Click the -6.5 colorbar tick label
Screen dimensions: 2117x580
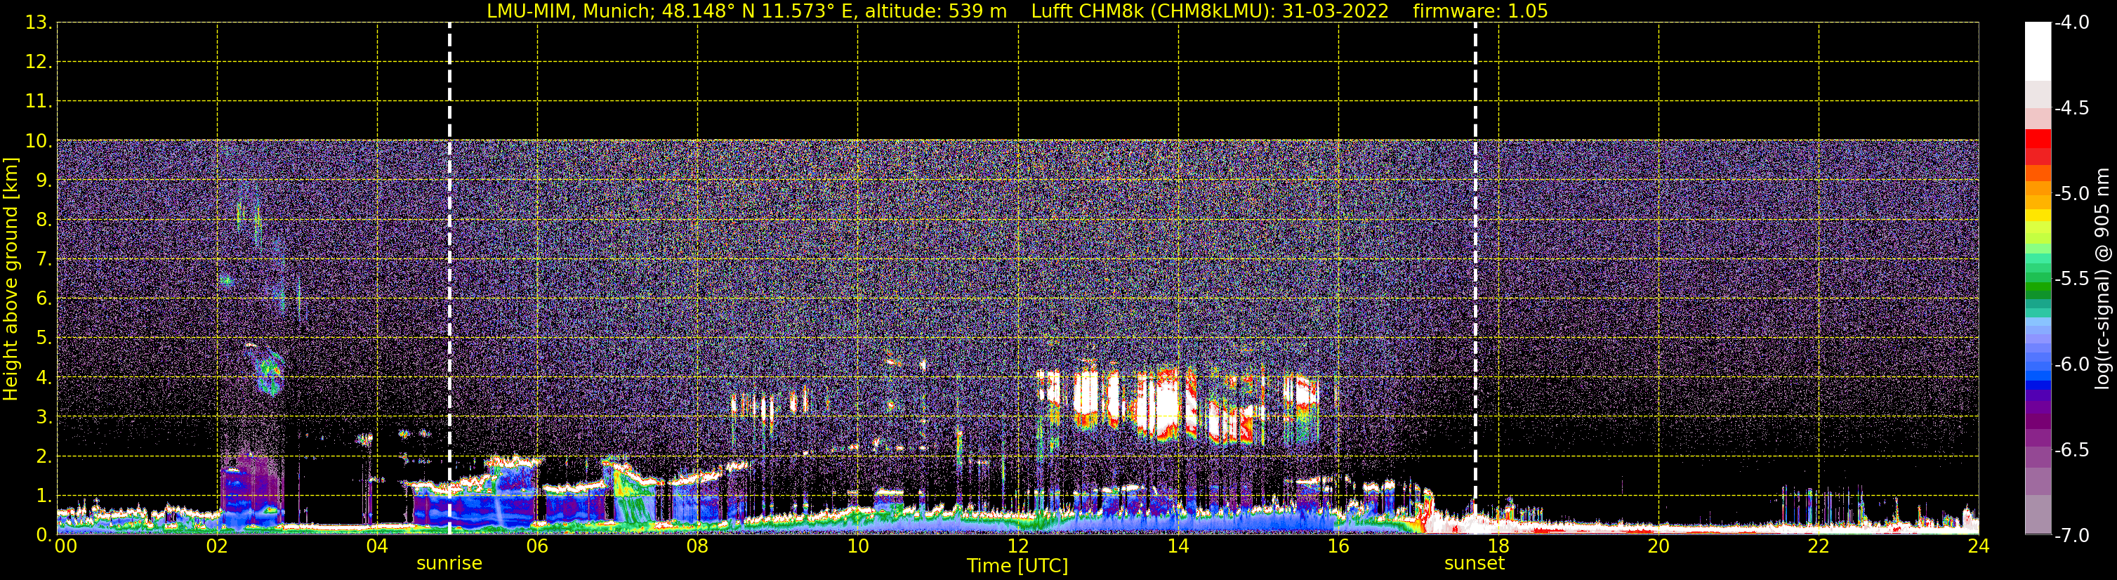(2071, 450)
